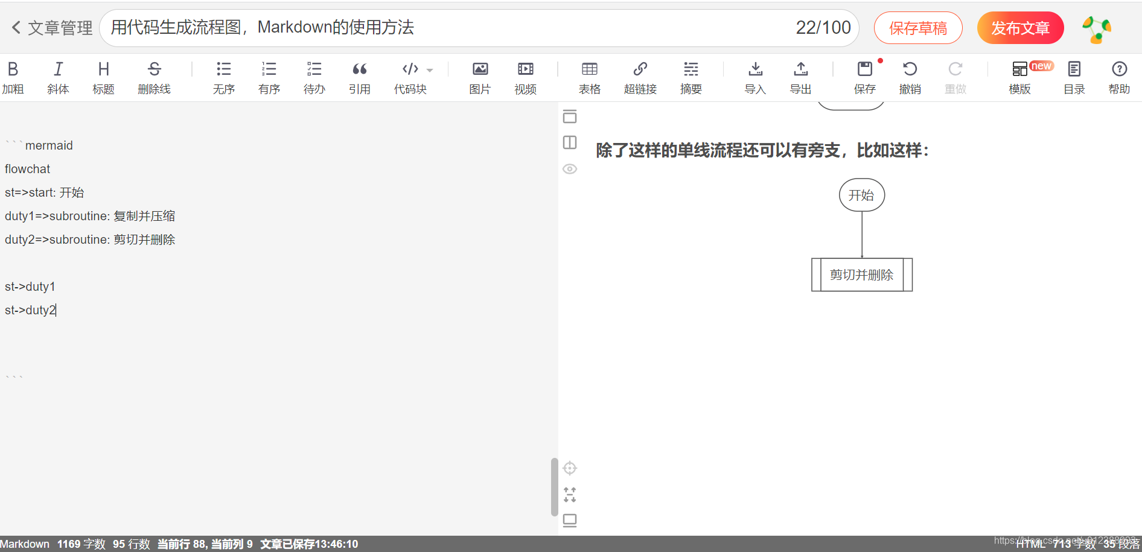1142x552 pixels.
Task: Insert an unordered list (无序)
Action: click(x=224, y=78)
